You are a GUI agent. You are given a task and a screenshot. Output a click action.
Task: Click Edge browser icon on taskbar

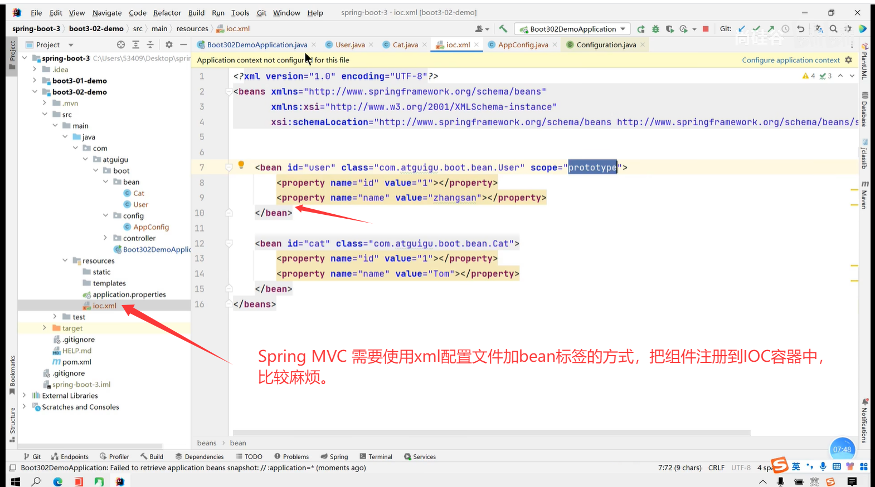(x=57, y=481)
